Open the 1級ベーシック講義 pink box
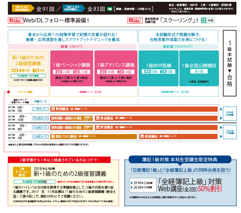 tap(72, 68)
